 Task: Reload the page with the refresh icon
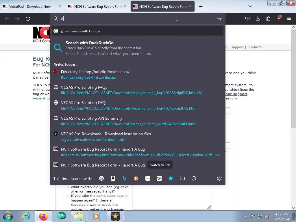click(28, 19)
